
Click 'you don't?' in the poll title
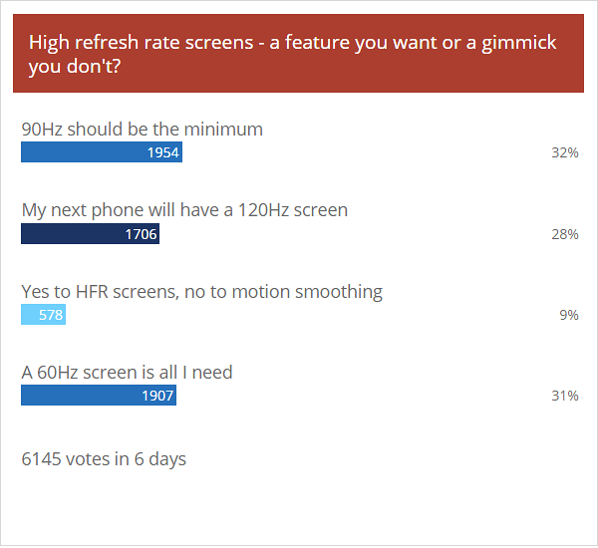click(x=75, y=67)
